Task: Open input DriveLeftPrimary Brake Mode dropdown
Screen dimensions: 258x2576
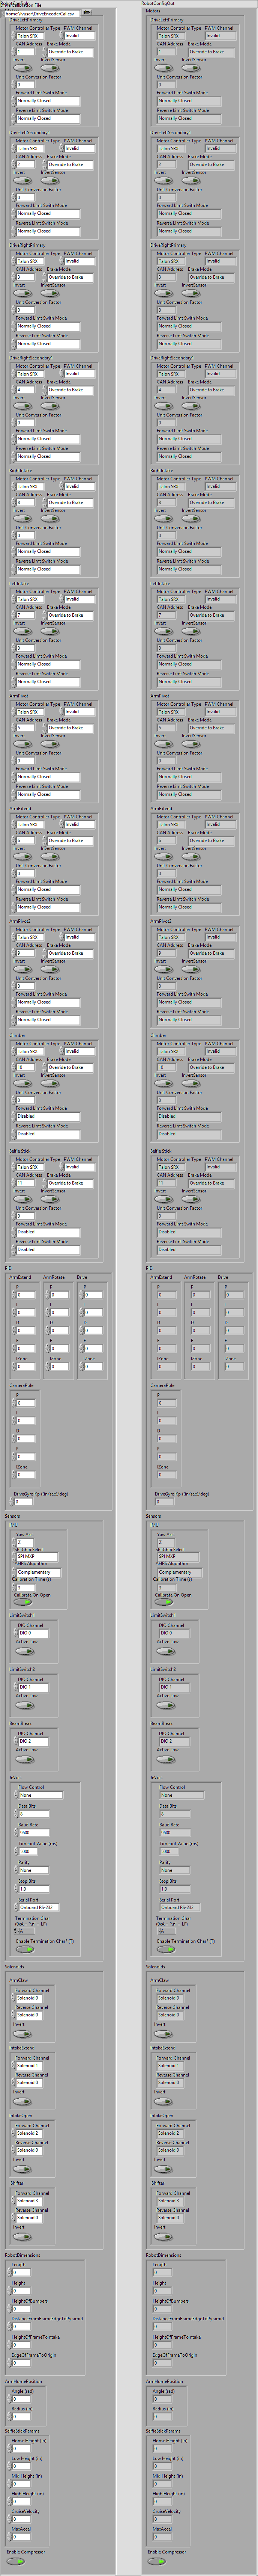Action: click(x=68, y=52)
